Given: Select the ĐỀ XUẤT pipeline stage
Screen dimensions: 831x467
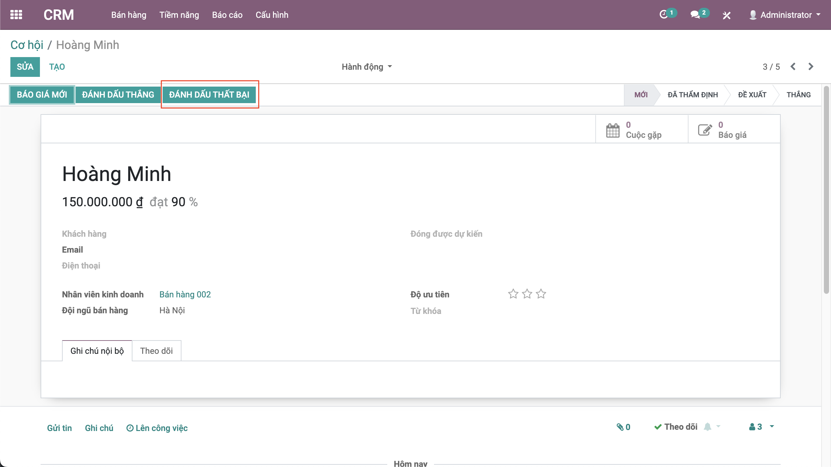Looking at the screenshot, I should [752, 95].
